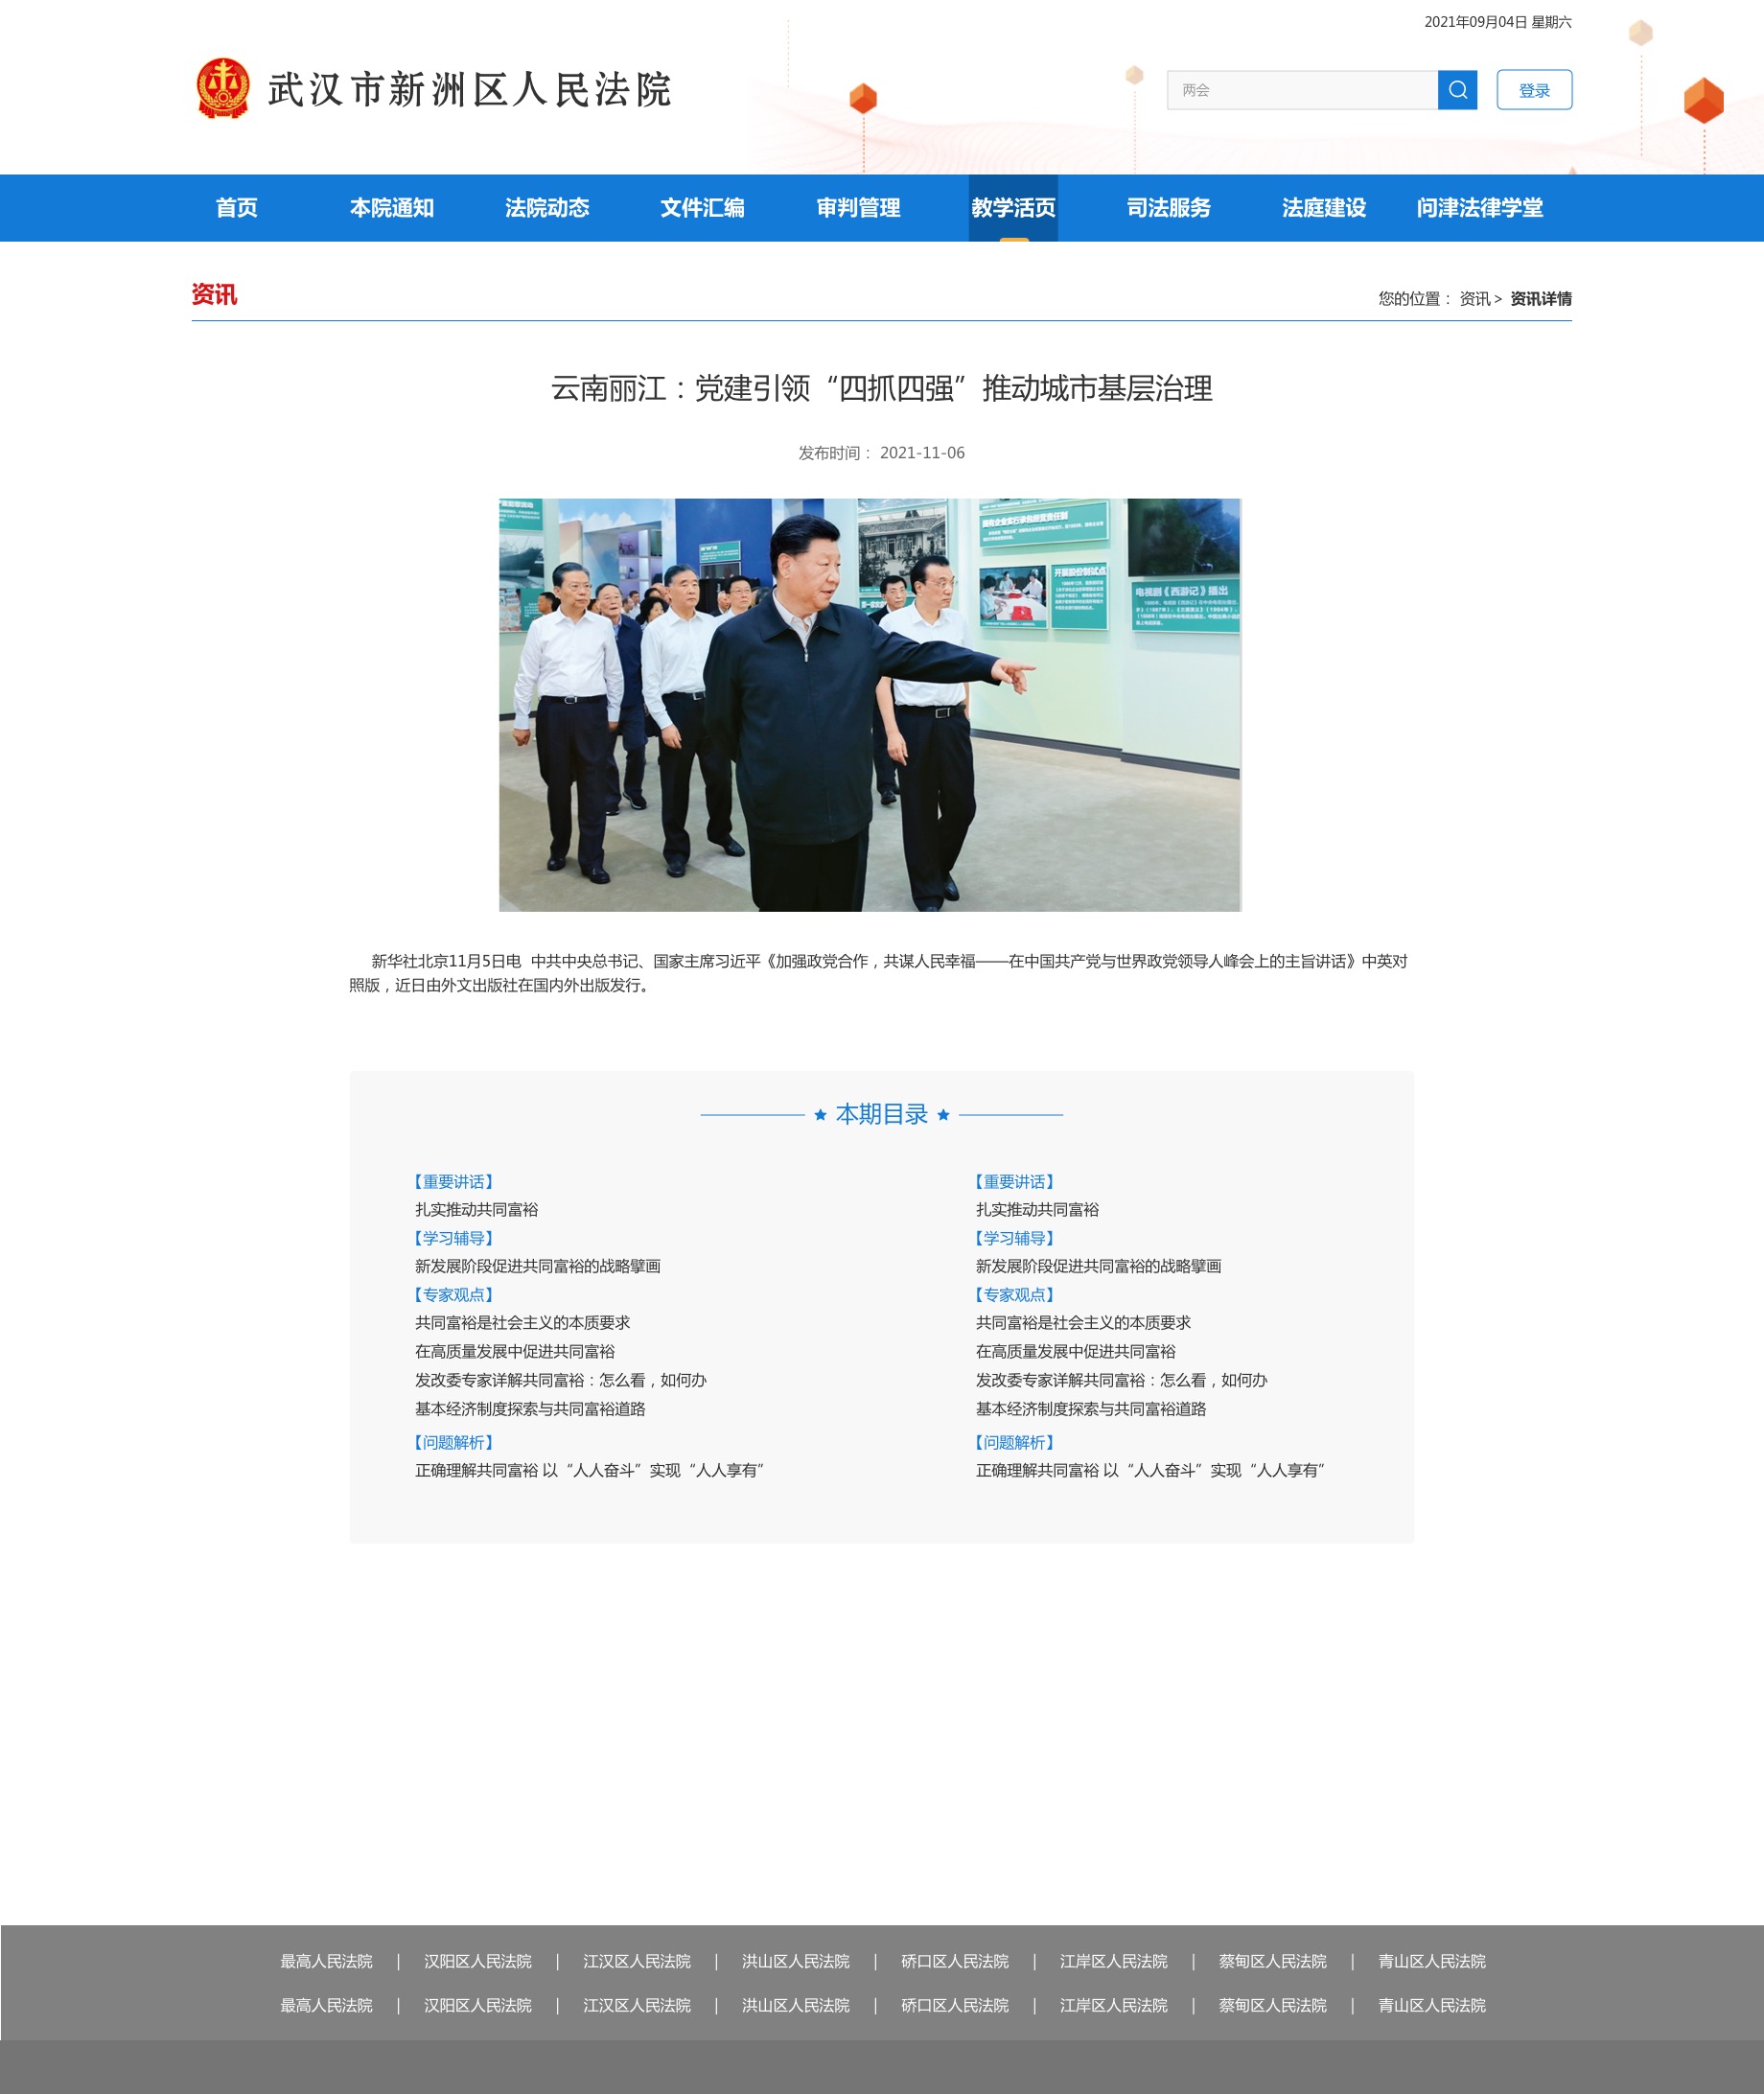Open the 本院通知 navigation item
This screenshot has width=1764, height=2094.
click(x=392, y=208)
